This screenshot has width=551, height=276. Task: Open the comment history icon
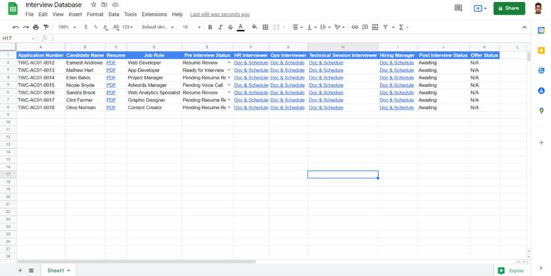pyautogui.click(x=458, y=8)
